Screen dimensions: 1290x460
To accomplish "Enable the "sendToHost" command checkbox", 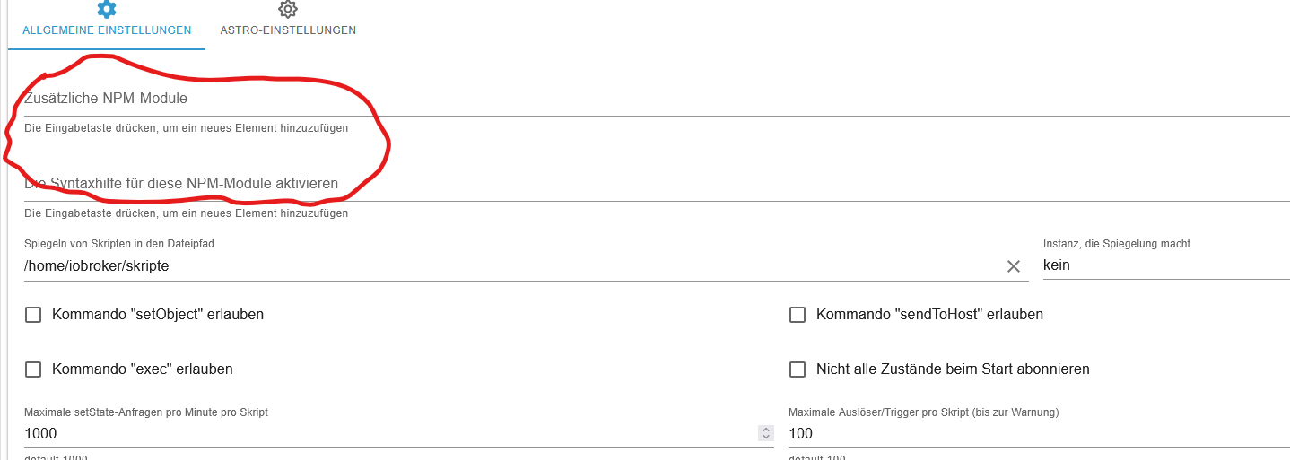I will coord(797,315).
